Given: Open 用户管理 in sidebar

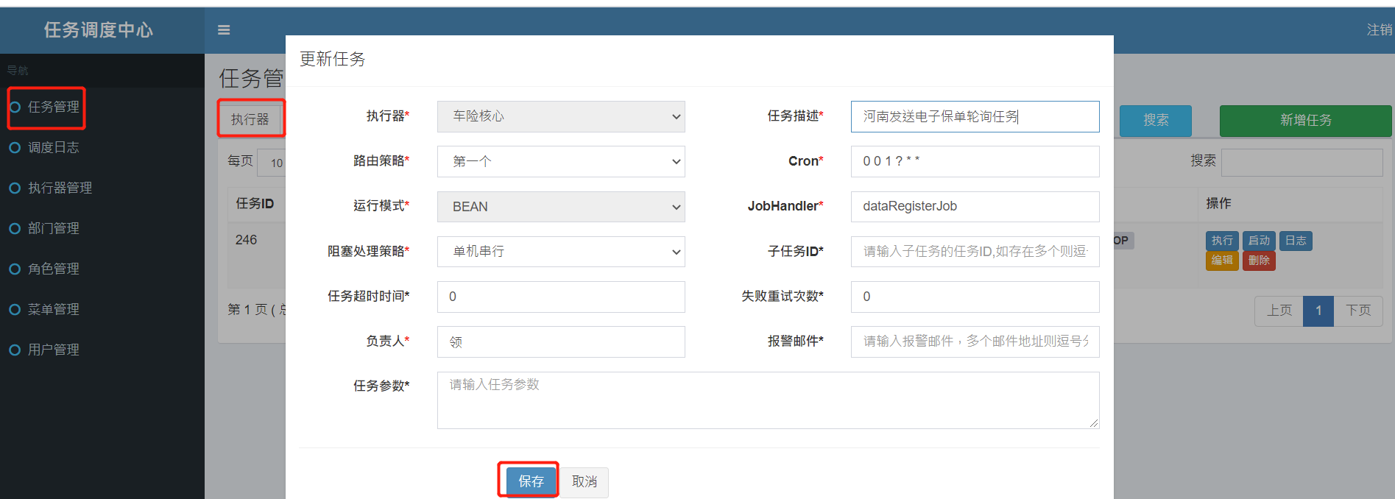Looking at the screenshot, I should click(54, 350).
